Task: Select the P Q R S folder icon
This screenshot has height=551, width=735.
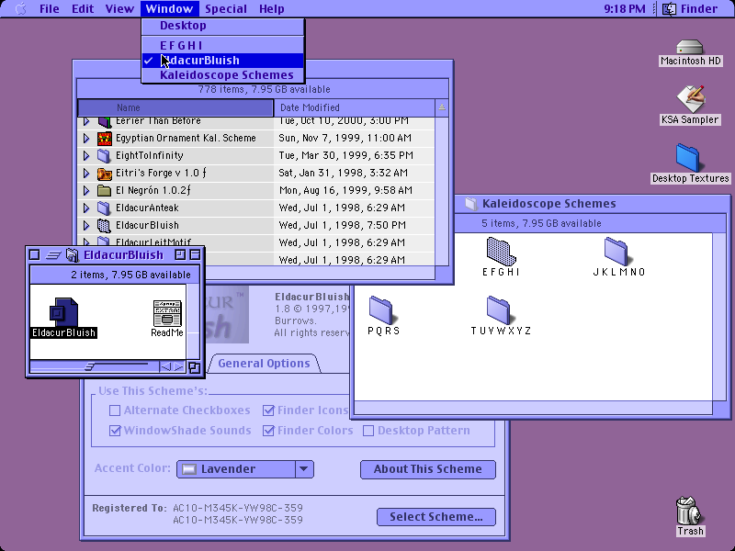Action: tap(381, 309)
